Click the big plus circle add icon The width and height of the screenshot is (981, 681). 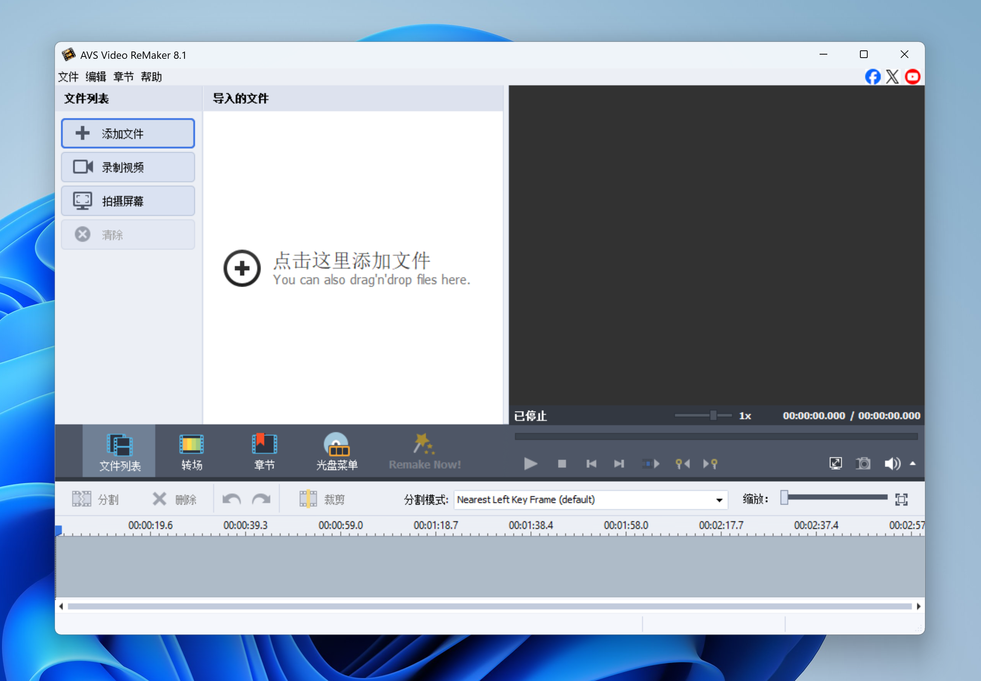tap(242, 268)
